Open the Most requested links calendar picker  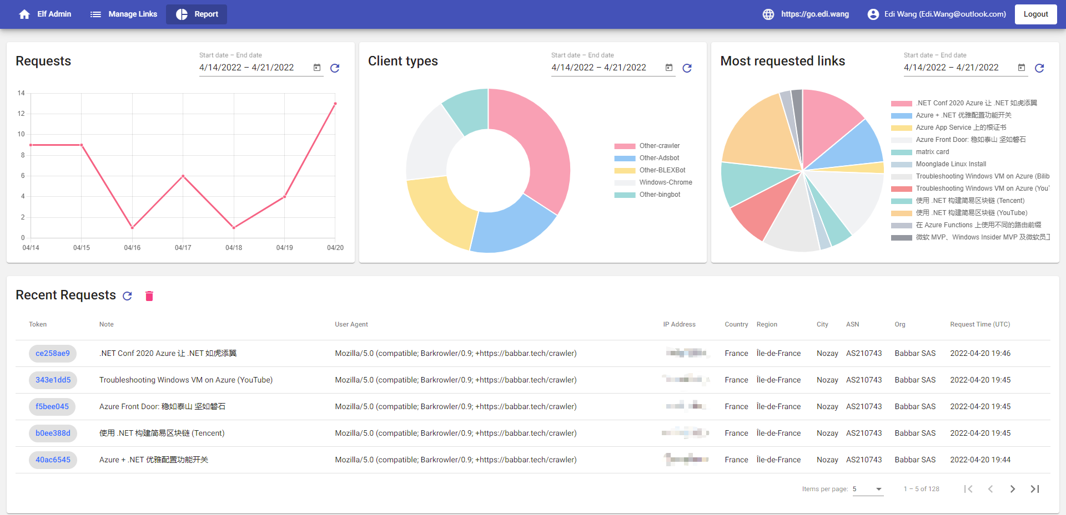pyautogui.click(x=1022, y=68)
